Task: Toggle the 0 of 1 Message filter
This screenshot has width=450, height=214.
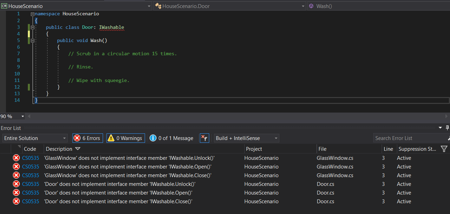Action: coord(171,138)
